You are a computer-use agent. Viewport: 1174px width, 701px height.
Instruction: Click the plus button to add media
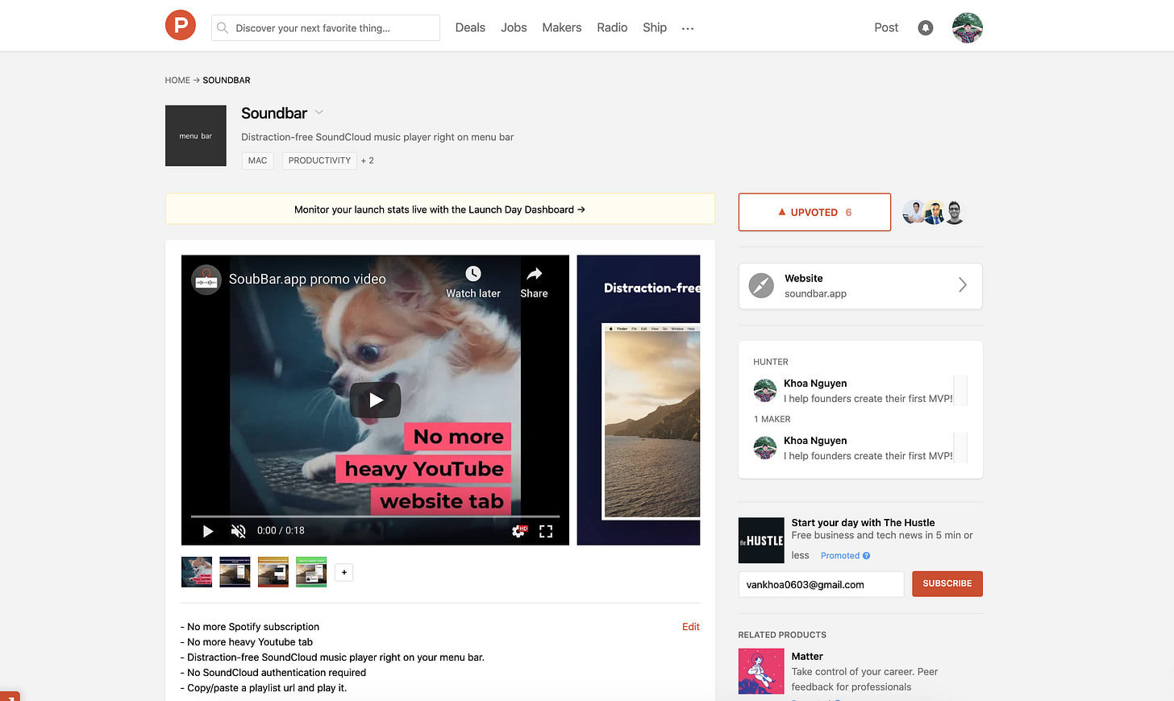point(344,572)
